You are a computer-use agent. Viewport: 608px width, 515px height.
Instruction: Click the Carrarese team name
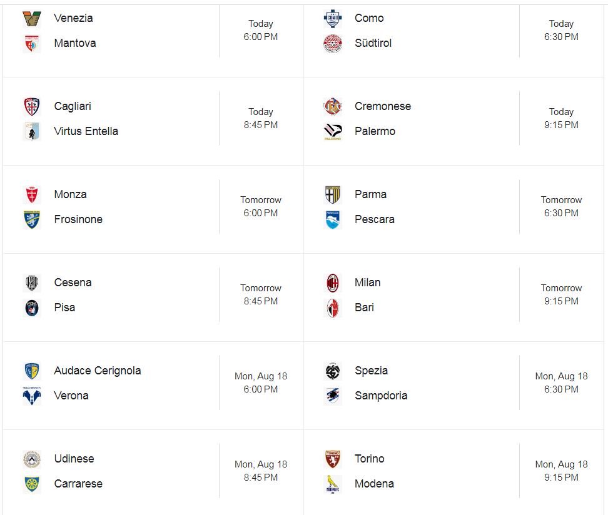click(x=78, y=484)
